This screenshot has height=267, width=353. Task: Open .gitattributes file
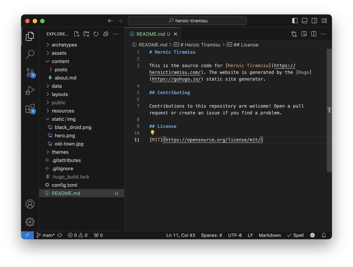(x=82, y=160)
